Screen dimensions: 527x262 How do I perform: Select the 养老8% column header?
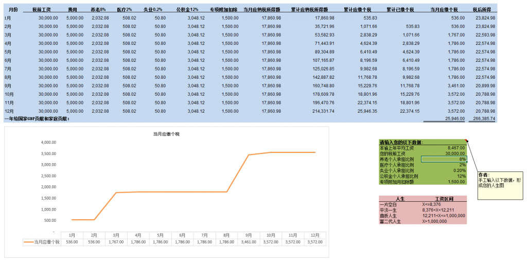98,10
